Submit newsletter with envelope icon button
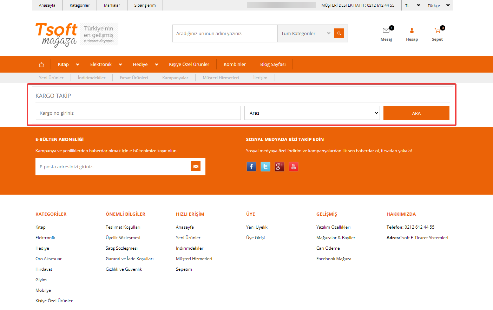The height and width of the screenshot is (310, 493). tap(196, 167)
